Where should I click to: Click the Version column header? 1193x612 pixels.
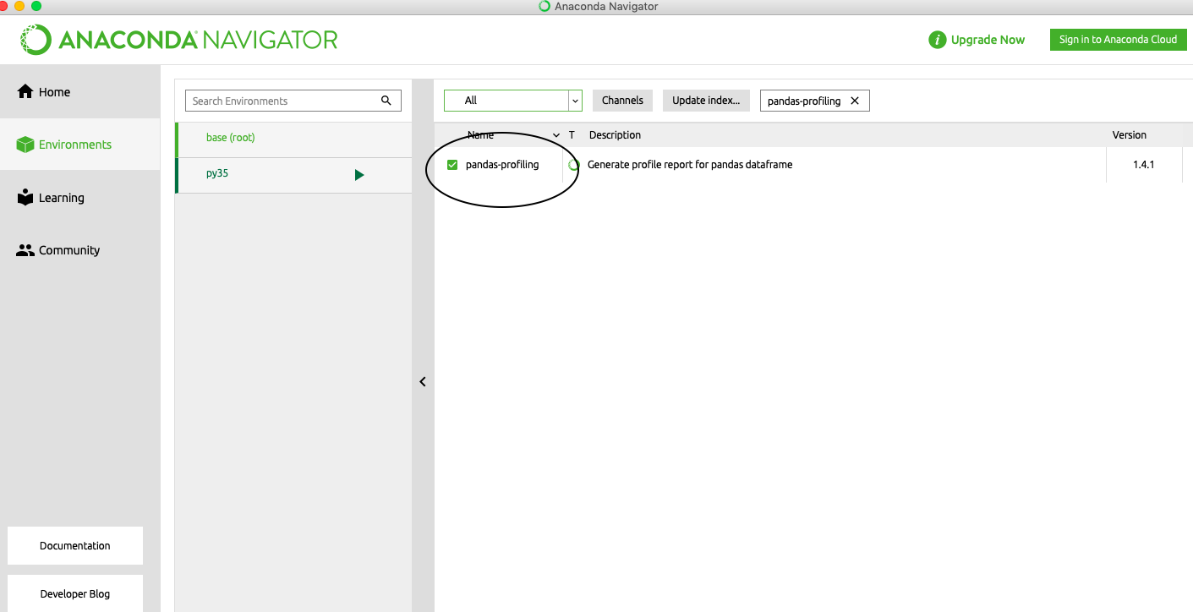1130,135
